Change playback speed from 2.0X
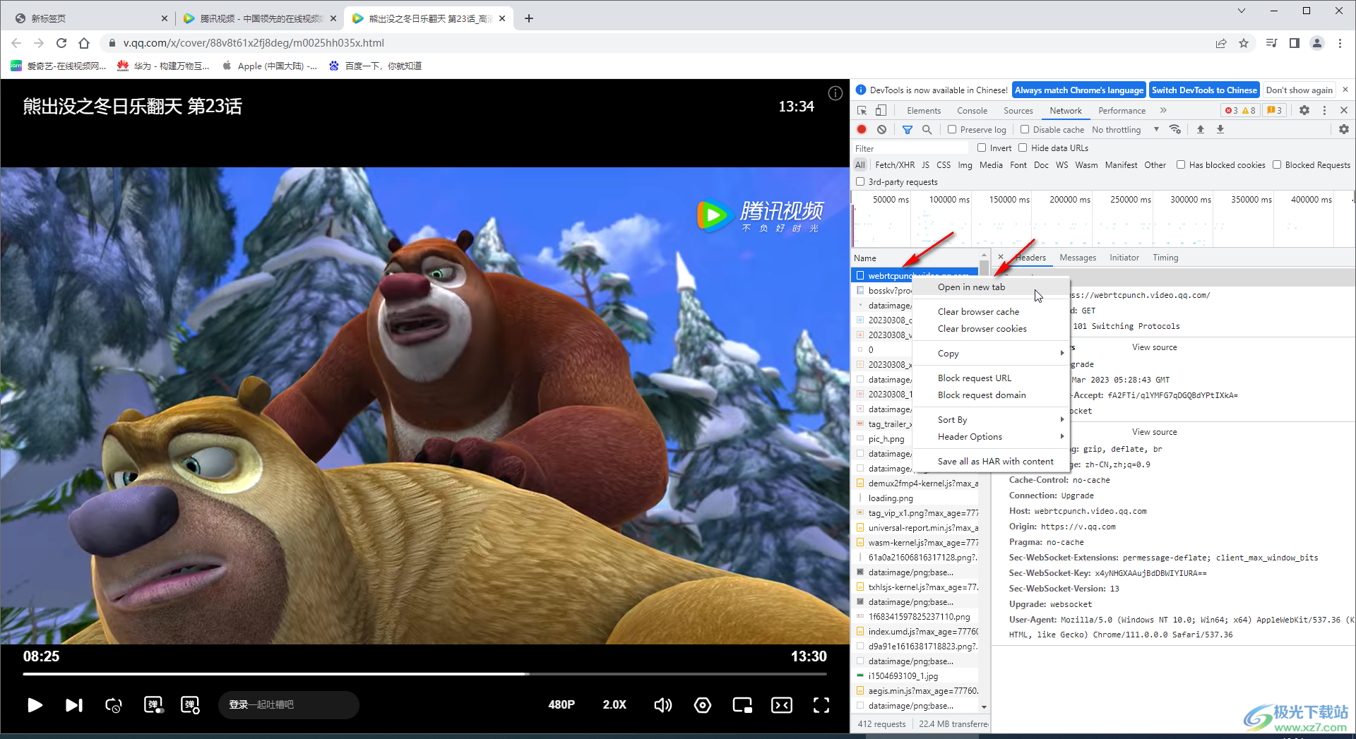The width and height of the screenshot is (1356, 739). (614, 704)
